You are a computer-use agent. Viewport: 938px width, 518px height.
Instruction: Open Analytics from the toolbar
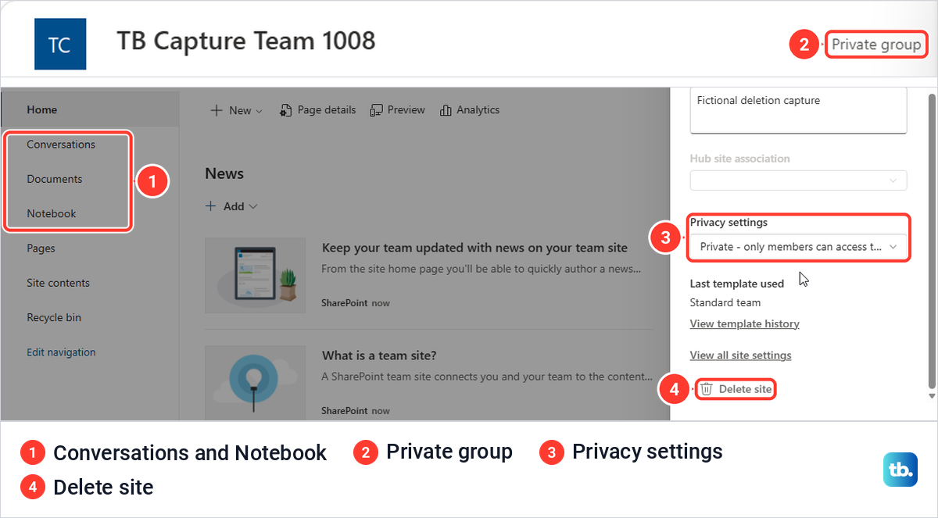click(470, 110)
